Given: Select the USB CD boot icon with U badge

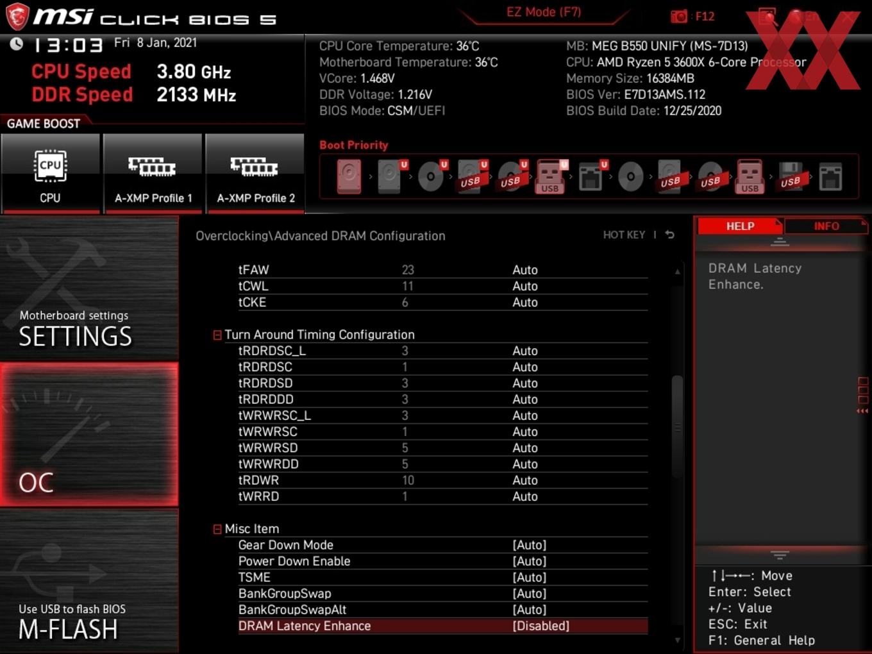Looking at the screenshot, I should (x=512, y=176).
